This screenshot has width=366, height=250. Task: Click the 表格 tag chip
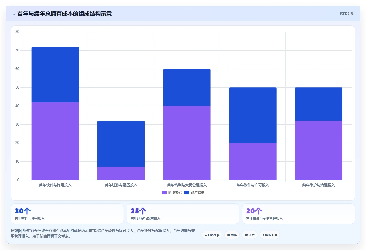(232, 235)
